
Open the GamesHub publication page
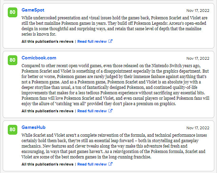[x=33, y=128]
